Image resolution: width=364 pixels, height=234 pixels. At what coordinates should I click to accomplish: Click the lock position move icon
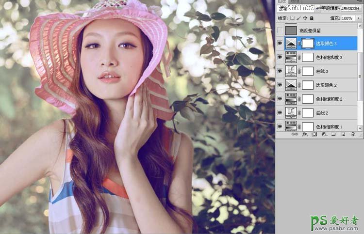point(305,18)
